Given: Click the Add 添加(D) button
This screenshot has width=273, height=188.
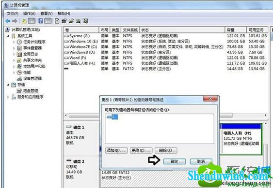Looking at the screenshot, I should [x=116, y=150].
